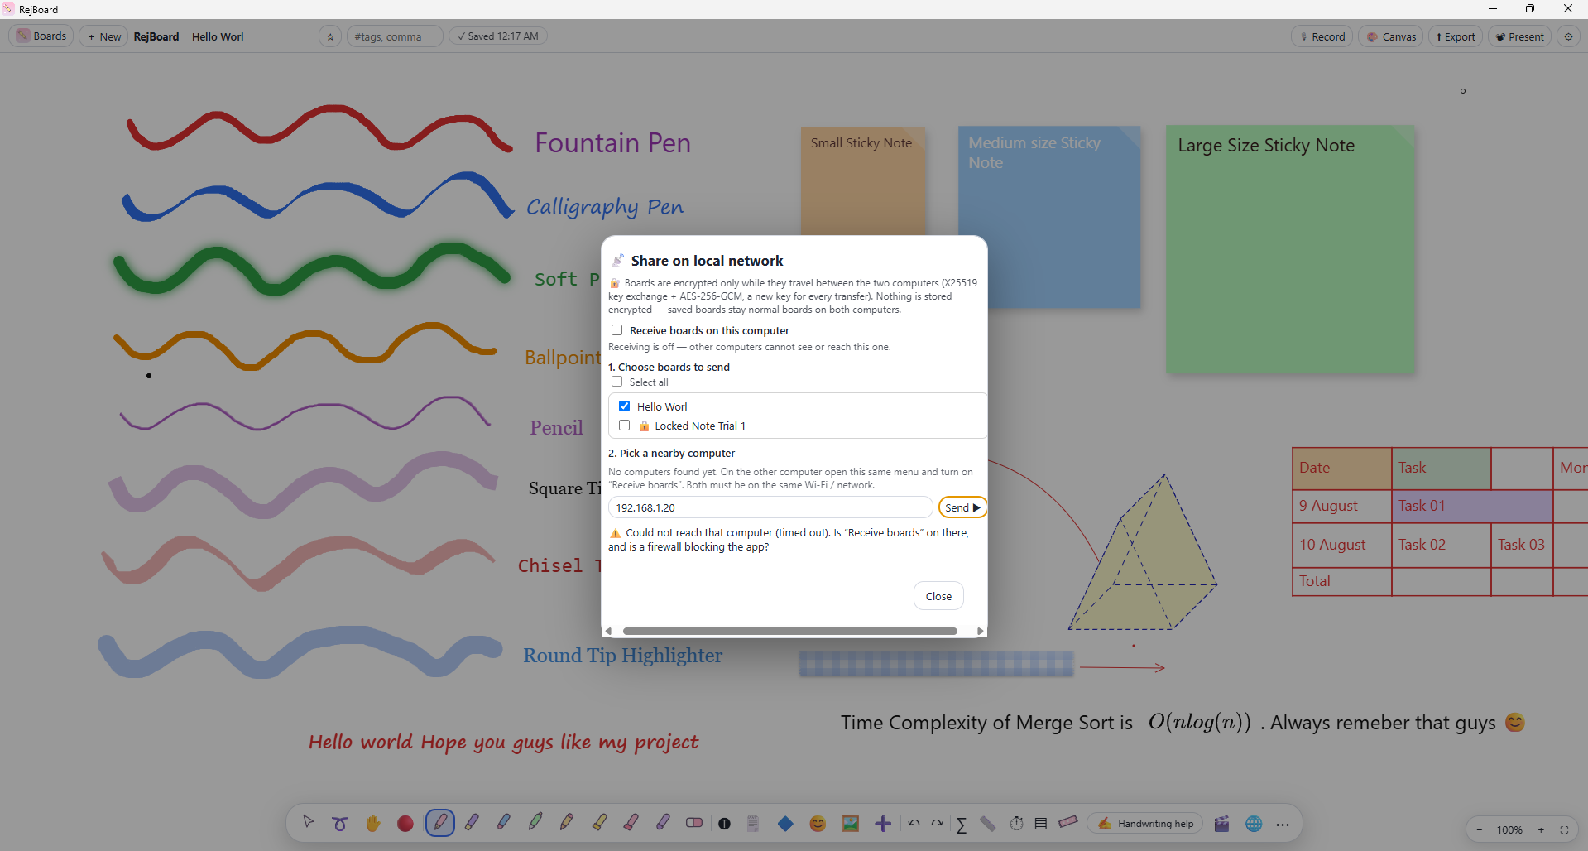
Task: Click the purple plus icon
Action: pyautogui.click(x=883, y=823)
